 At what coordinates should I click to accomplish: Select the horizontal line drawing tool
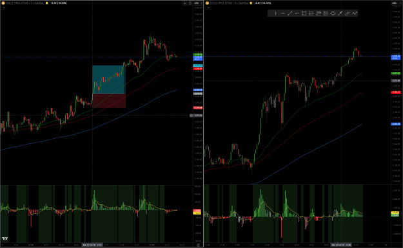pos(282,13)
